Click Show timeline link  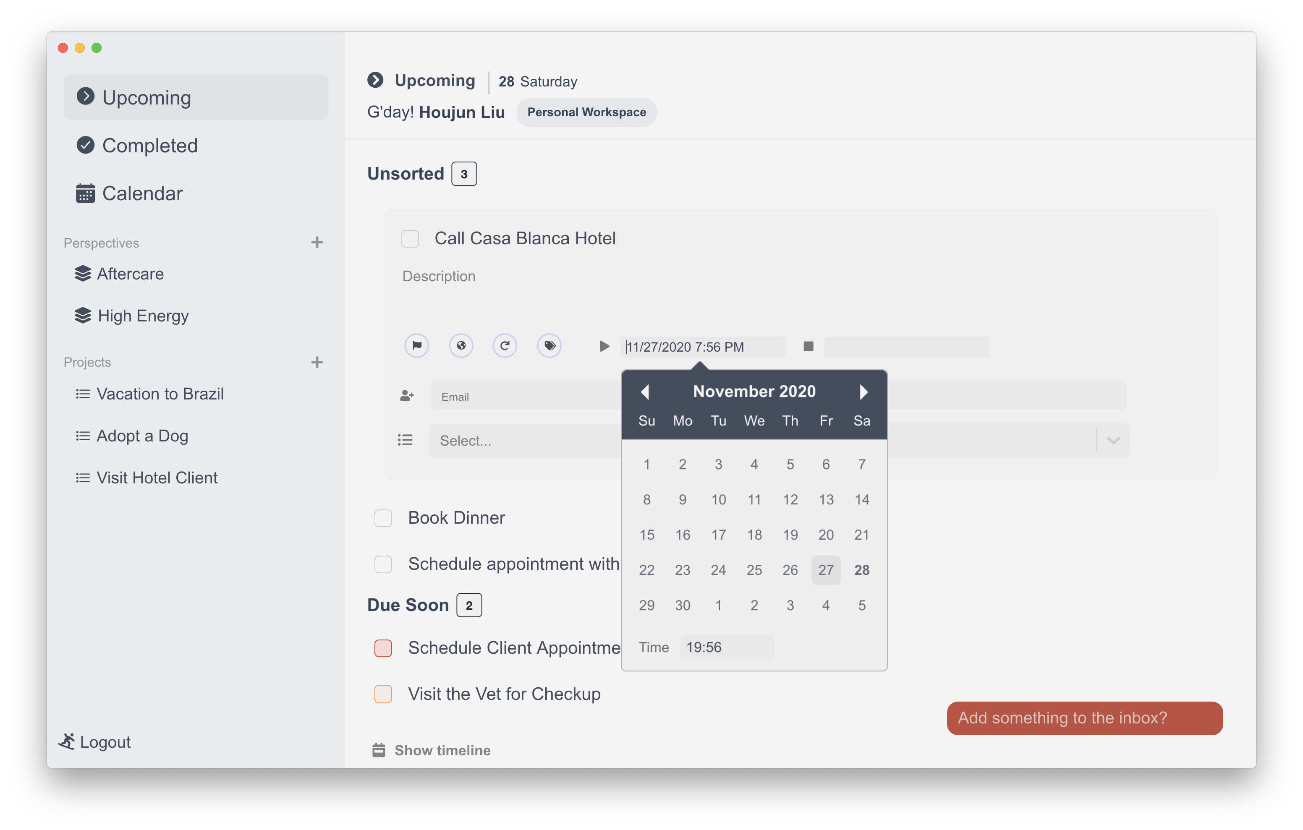442,750
